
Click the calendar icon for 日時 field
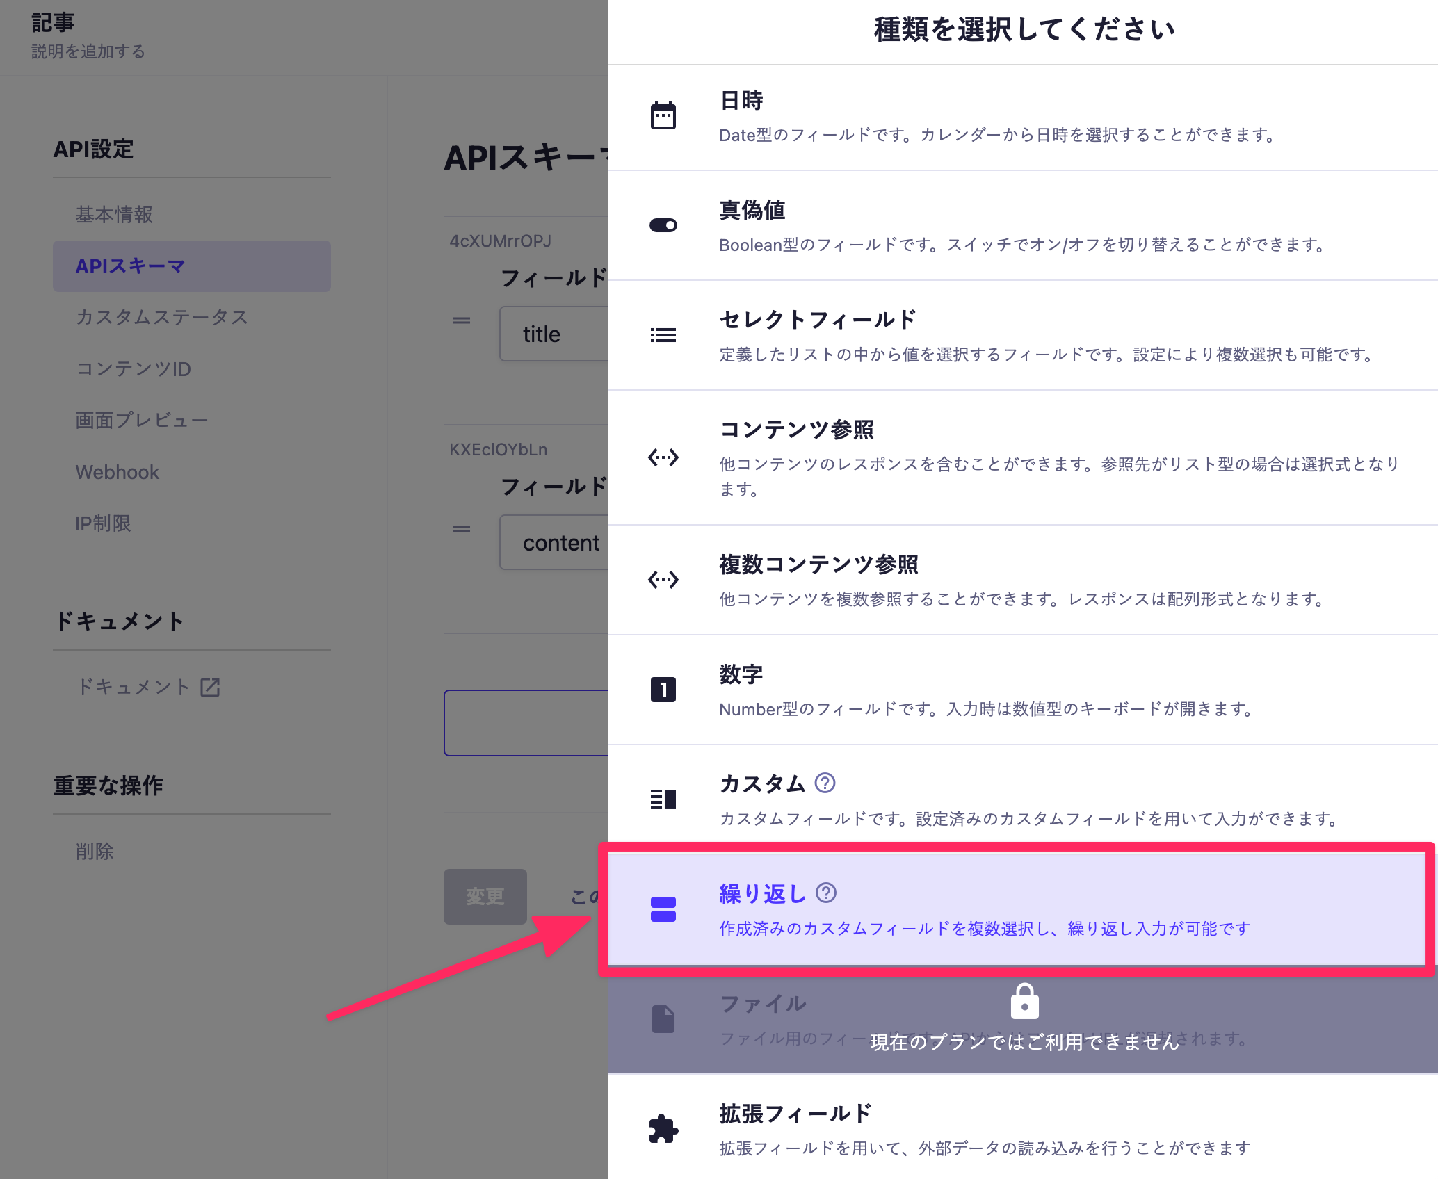coord(663,116)
